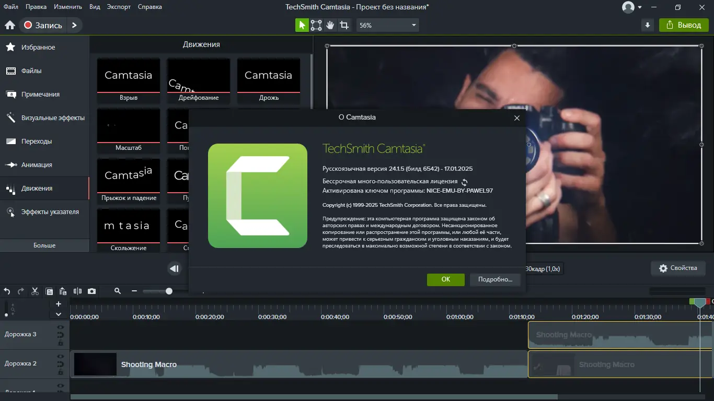The height and width of the screenshot is (401, 714).
Task: Click the 0:00:30;00 mark on the ruler
Action: [x=272, y=317]
